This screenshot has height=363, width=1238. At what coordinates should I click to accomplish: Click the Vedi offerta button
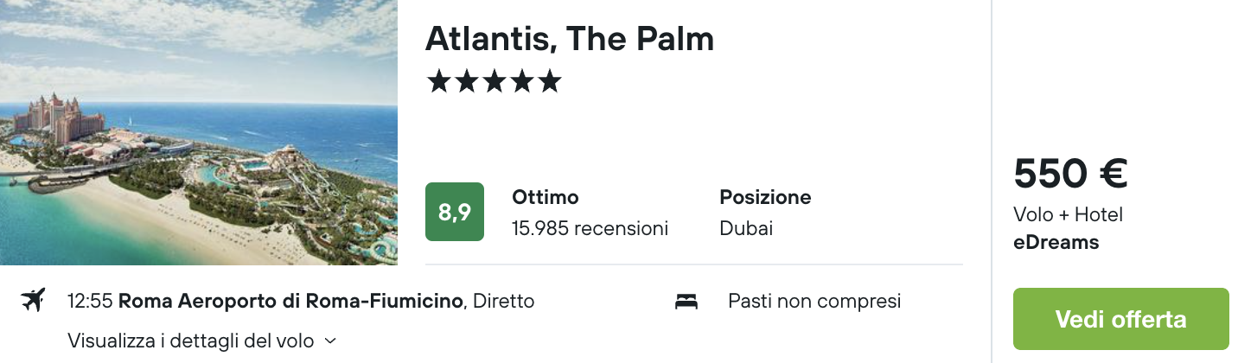tap(1121, 319)
